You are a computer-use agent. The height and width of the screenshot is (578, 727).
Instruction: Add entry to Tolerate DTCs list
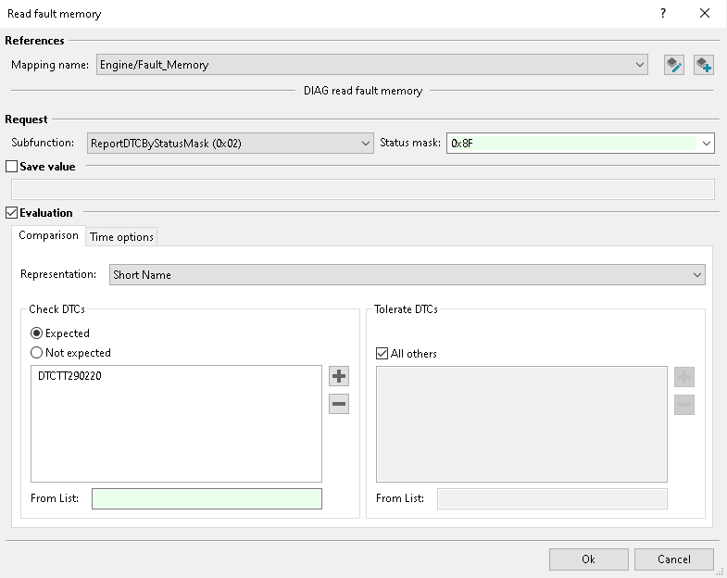(x=684, y=377)
